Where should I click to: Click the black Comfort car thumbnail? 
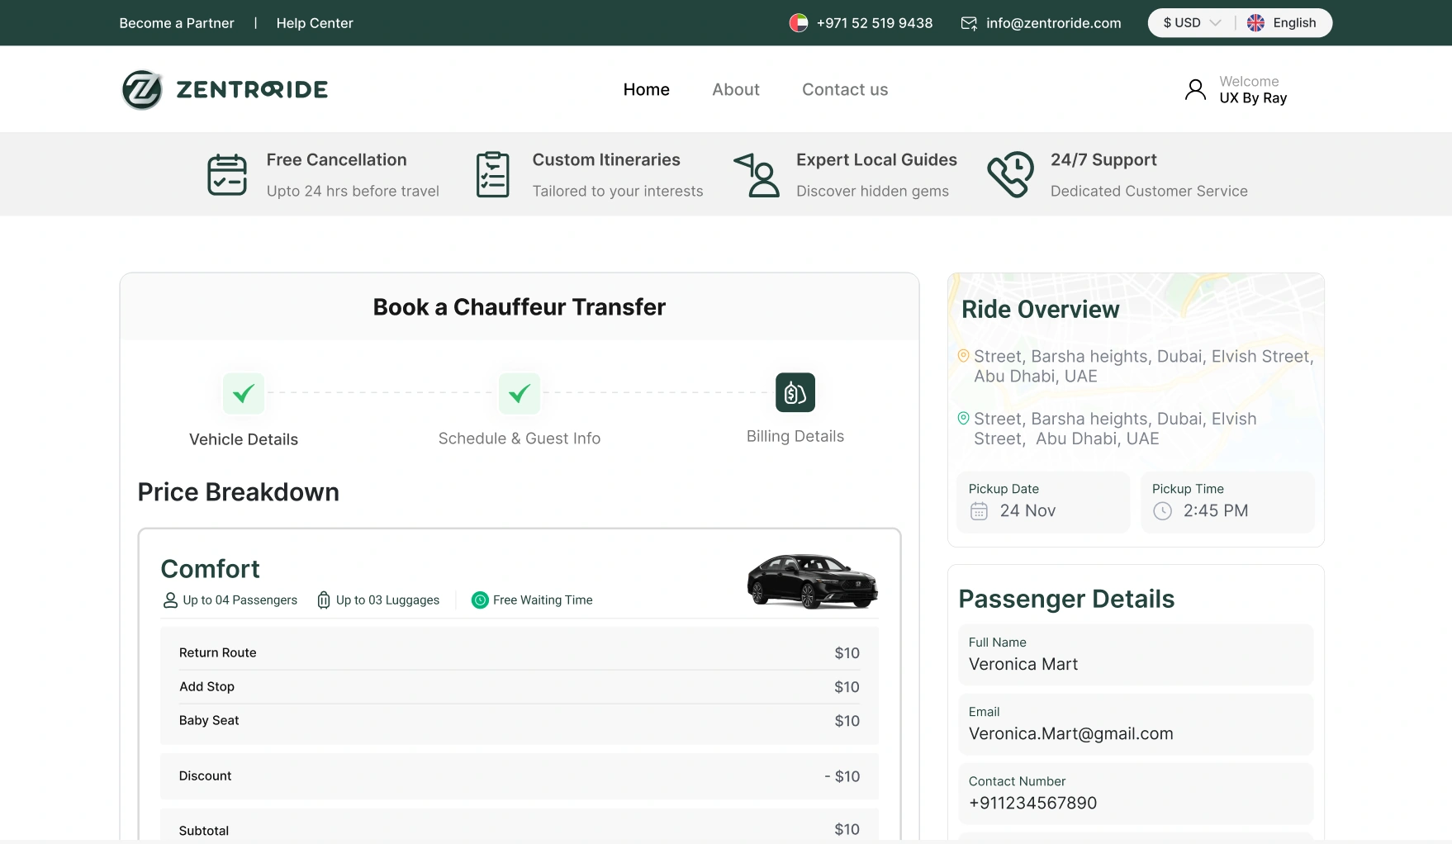pyautogui.click(x=813, y=581)
